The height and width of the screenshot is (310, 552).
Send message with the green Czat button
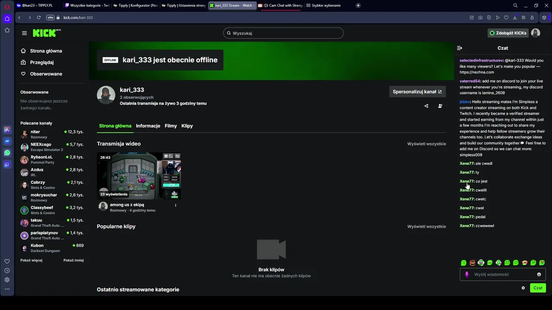coord(538,288)
